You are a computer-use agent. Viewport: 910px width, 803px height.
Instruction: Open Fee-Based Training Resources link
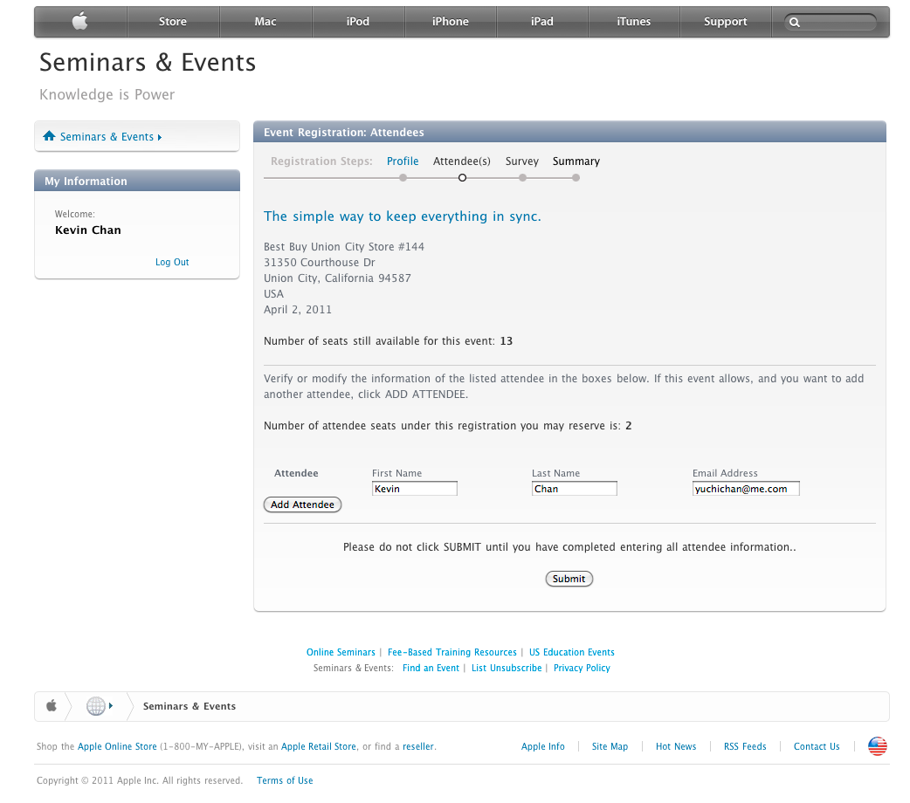(452, 652)
